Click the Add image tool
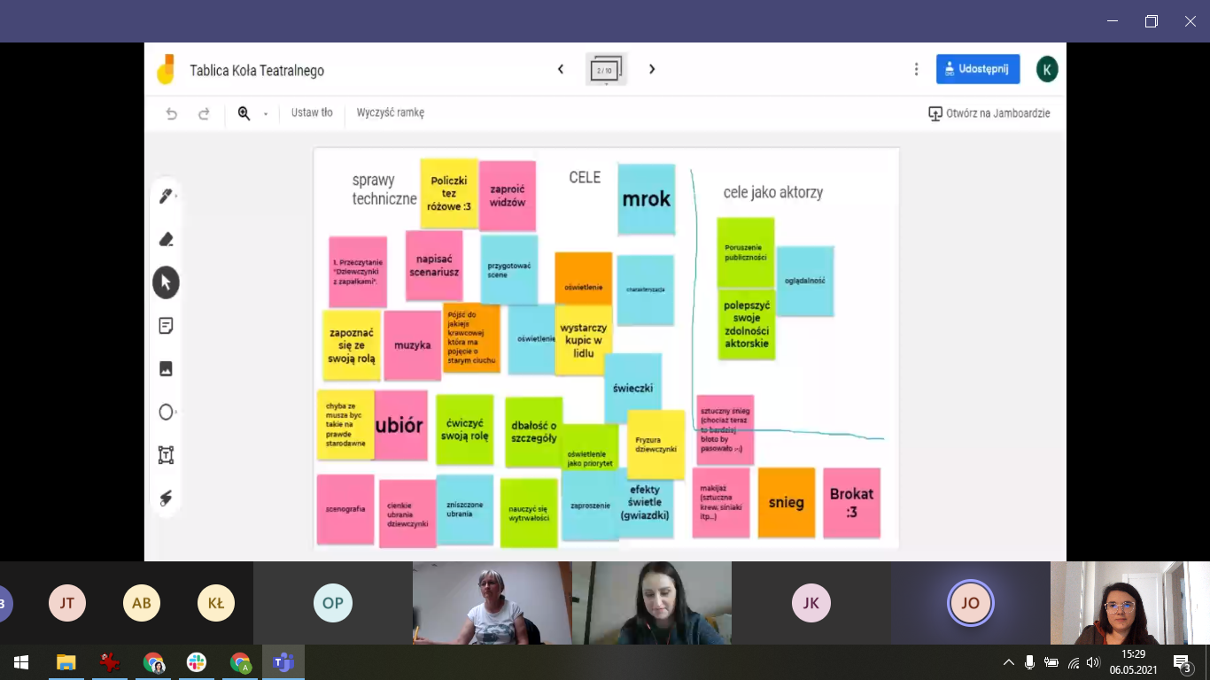 166,369
